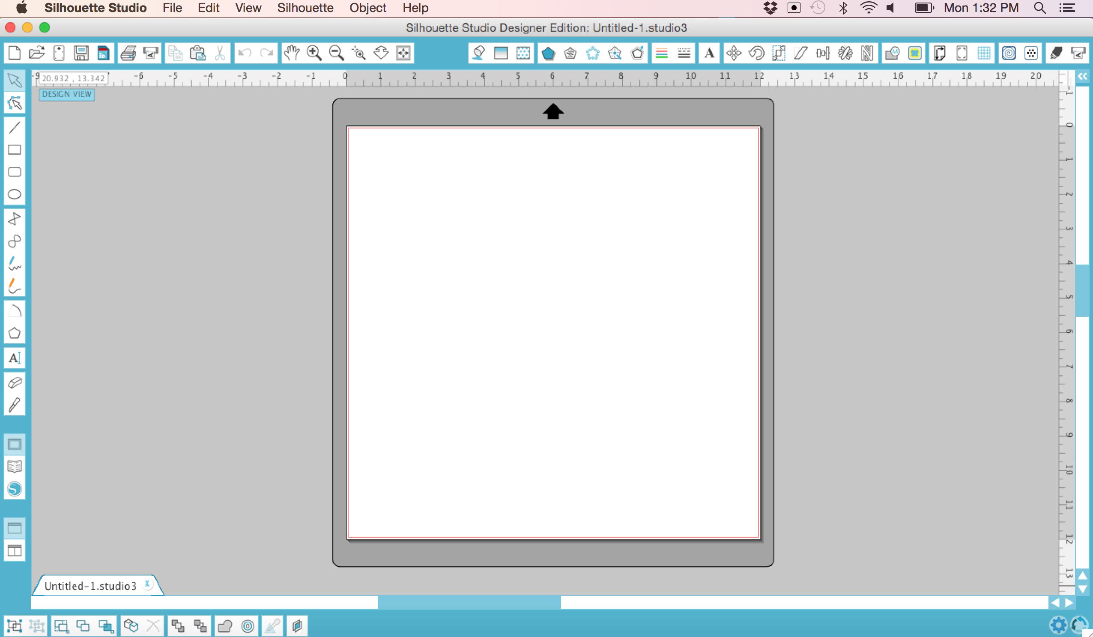Click the Zoom Out magnifier
This screenshot has height=637, width=1093.
(337, 53)
